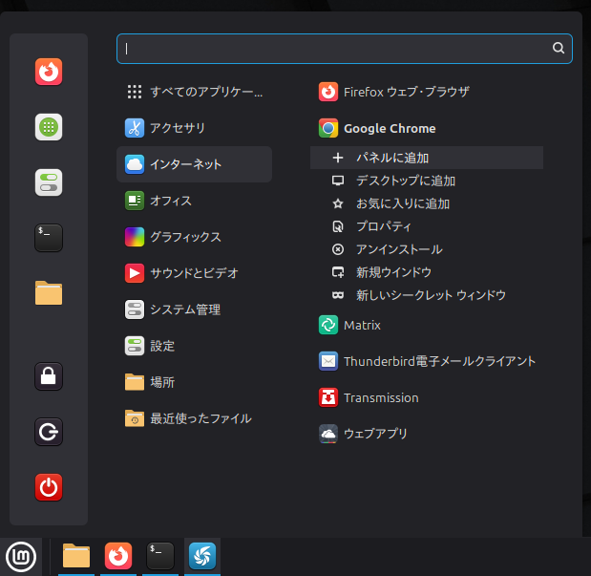Image resolution: width=591 pixels, height=576 pixels.
Task: Launch the terminal from the favorites sidebar
Action: pyautogui.click(x=49, y=238)
